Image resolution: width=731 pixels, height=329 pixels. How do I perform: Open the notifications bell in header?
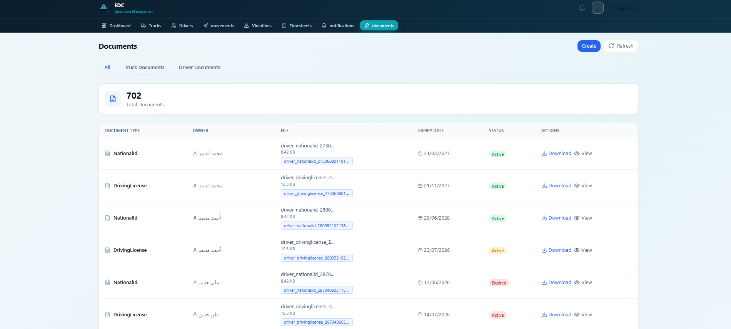point(582,8)
